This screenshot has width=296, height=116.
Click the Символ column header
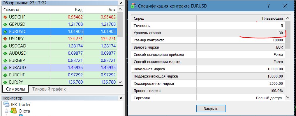click(26, 10)
